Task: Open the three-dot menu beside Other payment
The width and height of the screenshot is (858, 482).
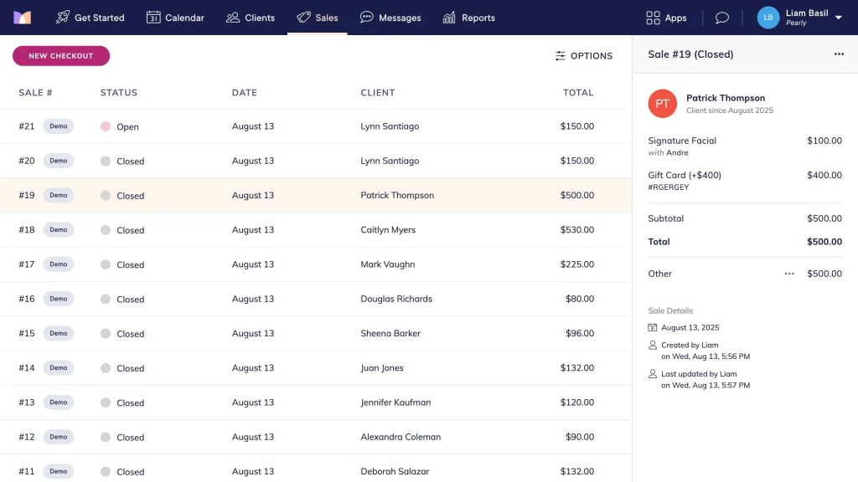Action: point(789,274)
